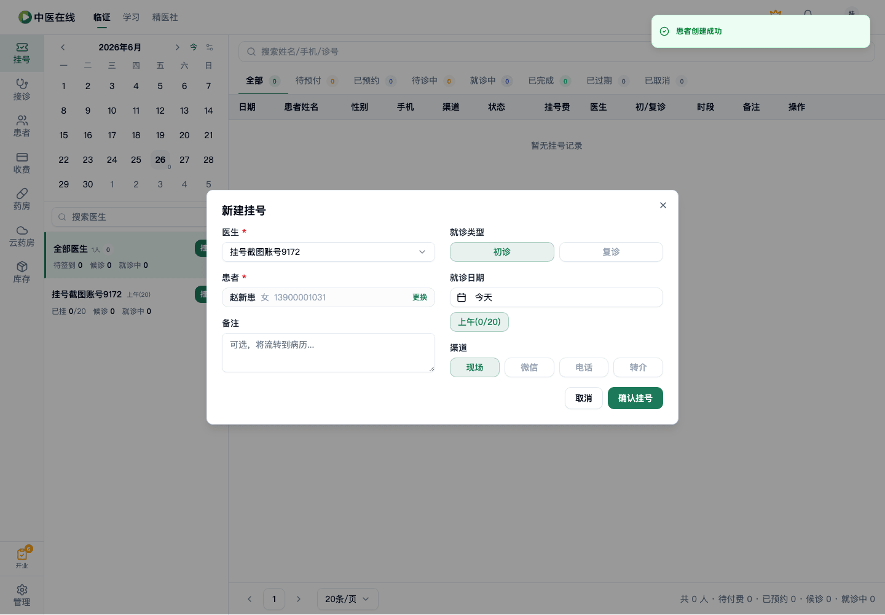Select 微信 channel
This screenshot has height=615, width=885.
tap(529, 367)
